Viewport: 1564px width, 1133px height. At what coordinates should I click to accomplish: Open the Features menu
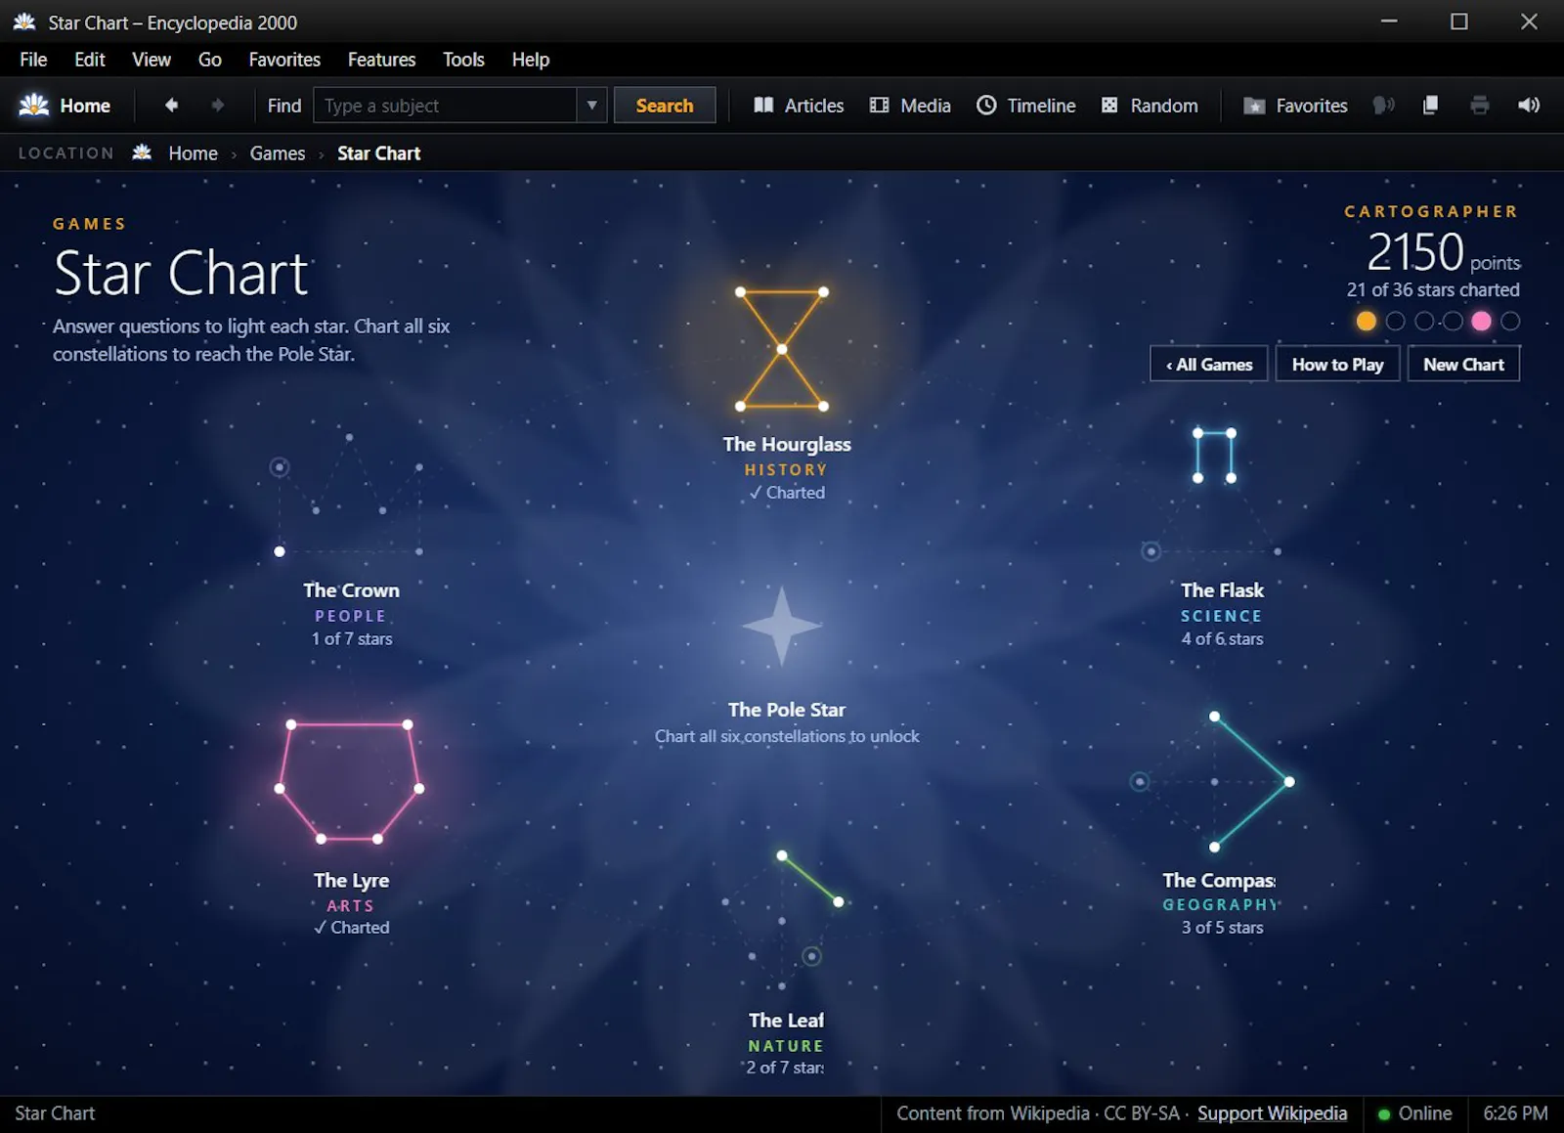381,60
